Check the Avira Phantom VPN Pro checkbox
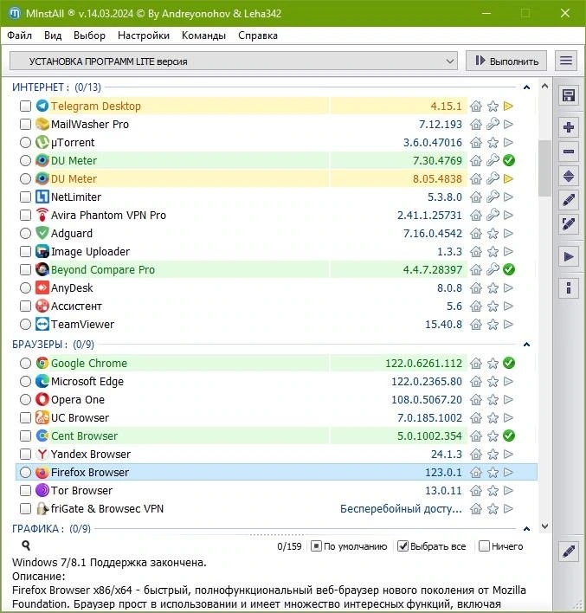586x613 pixels. pyautogui.click(x=25, y=215)
